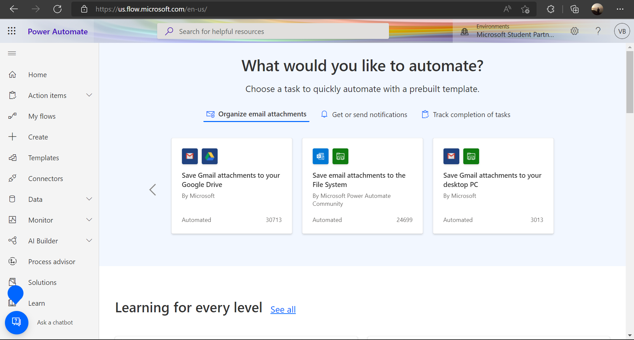
Task: Click the page vertical scrollbar thumb
Action: (x=630, y=82)
